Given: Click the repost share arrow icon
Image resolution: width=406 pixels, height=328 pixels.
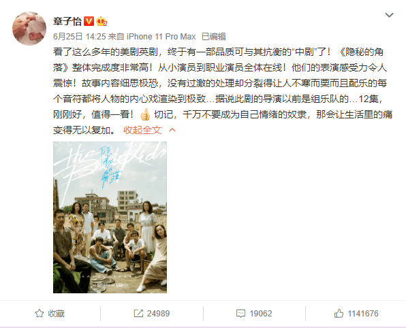Looking at the screenshot, I should pyautogui.click(x=138, y=314).
